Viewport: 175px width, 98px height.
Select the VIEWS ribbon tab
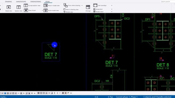[47, 2]
